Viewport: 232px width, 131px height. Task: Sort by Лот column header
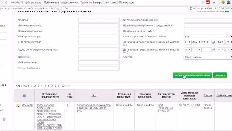(x=94, y=95)
